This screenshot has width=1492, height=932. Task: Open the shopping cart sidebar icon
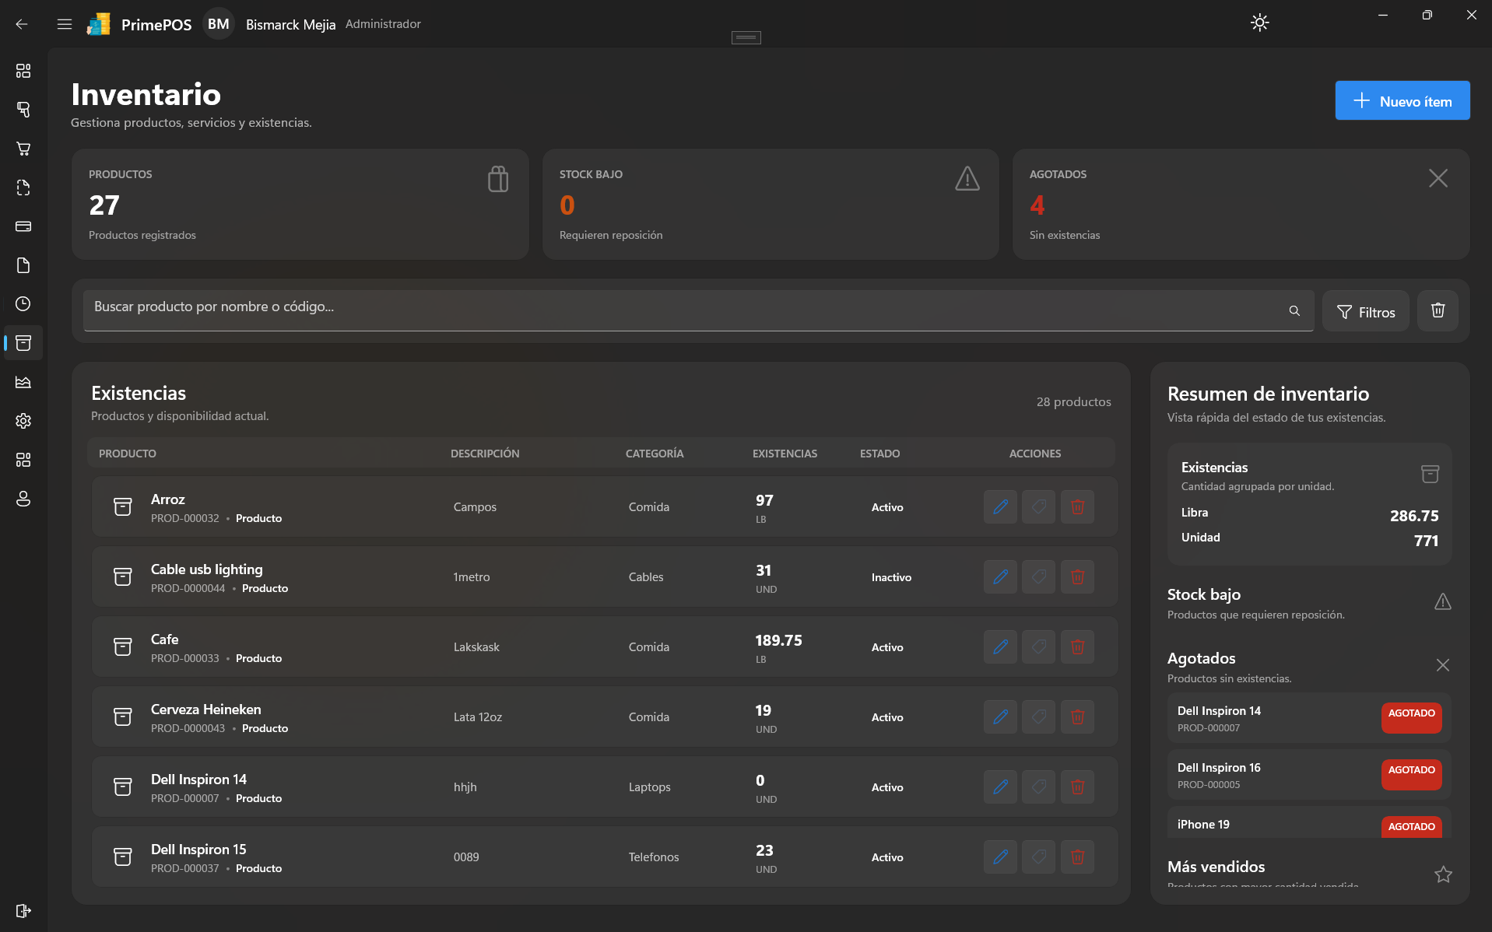[x=23, y=149]
